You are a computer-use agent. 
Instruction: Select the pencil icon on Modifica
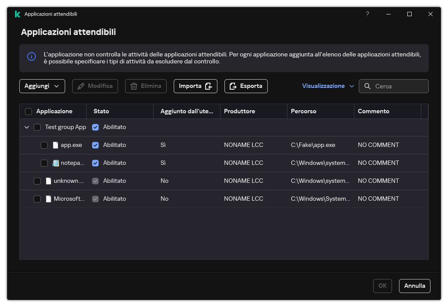point(80,86)
